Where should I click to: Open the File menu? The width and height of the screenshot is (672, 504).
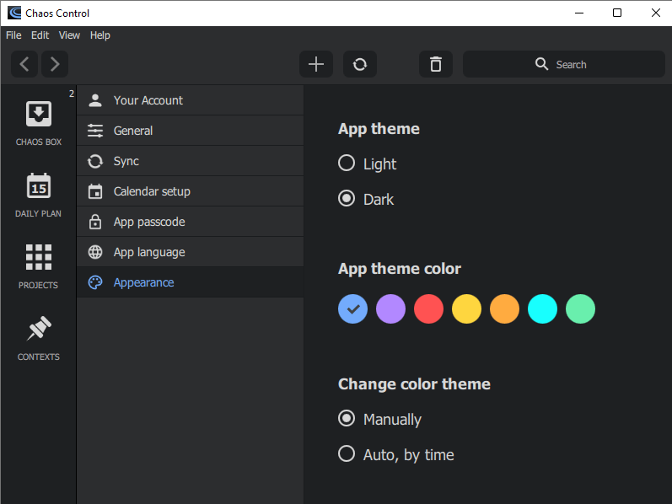point(13,35)
